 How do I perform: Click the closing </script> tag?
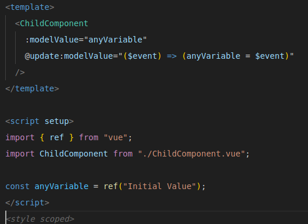pos(27,202)
